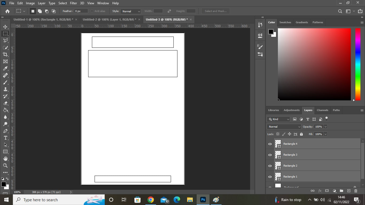Viewport: 365px width, 205px height.
Task: Select the Spot Healing Brush tool
Action: [5, 75]
